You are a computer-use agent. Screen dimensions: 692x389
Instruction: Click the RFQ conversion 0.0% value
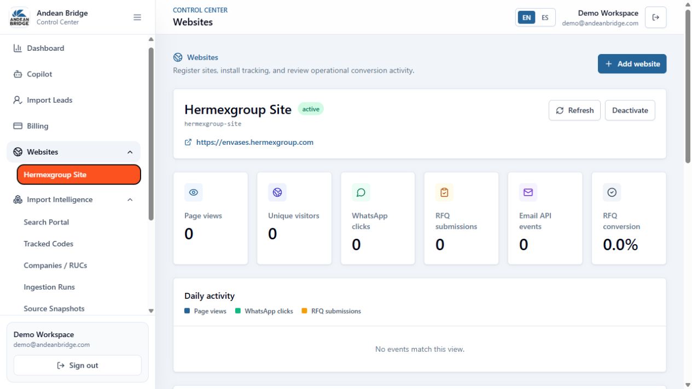(620, 245)
